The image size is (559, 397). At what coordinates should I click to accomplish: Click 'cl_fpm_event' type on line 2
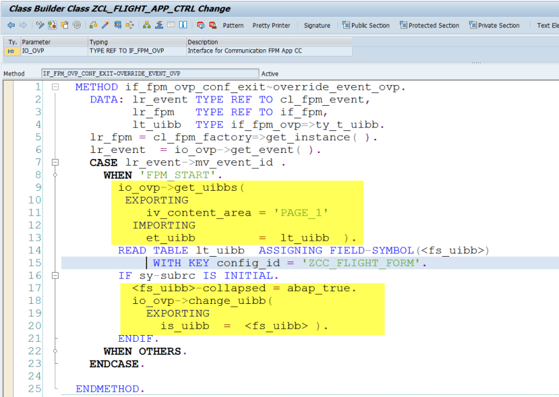[x=322, y=100]
